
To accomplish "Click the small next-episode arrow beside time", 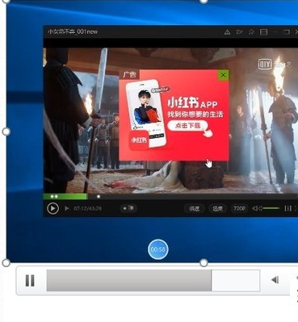I will (x=66, y=208).
